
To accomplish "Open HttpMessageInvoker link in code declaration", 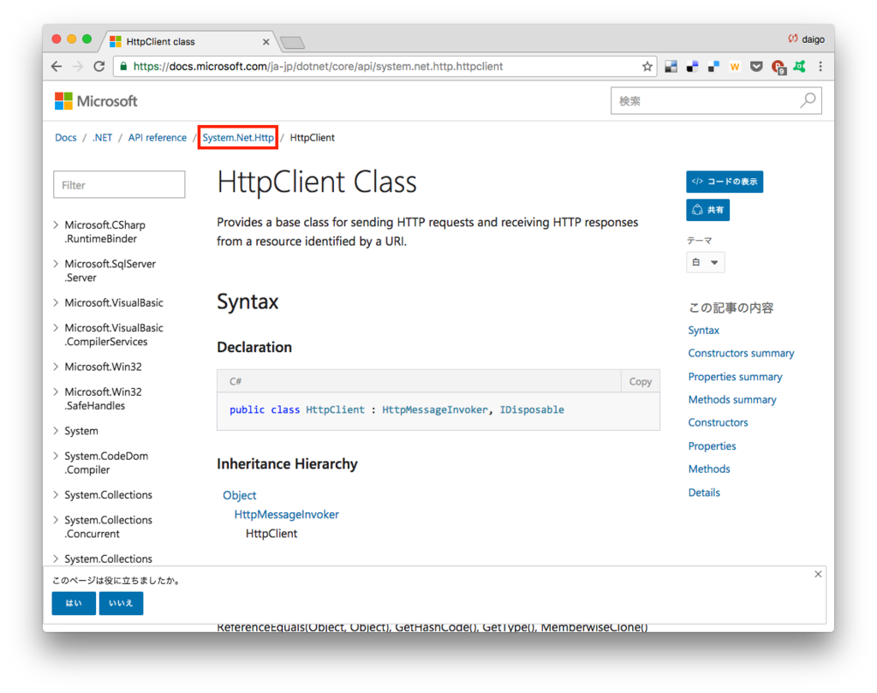I will pos(434,410).
